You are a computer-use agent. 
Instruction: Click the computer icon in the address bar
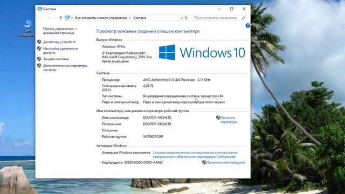(x=67, y=18)
